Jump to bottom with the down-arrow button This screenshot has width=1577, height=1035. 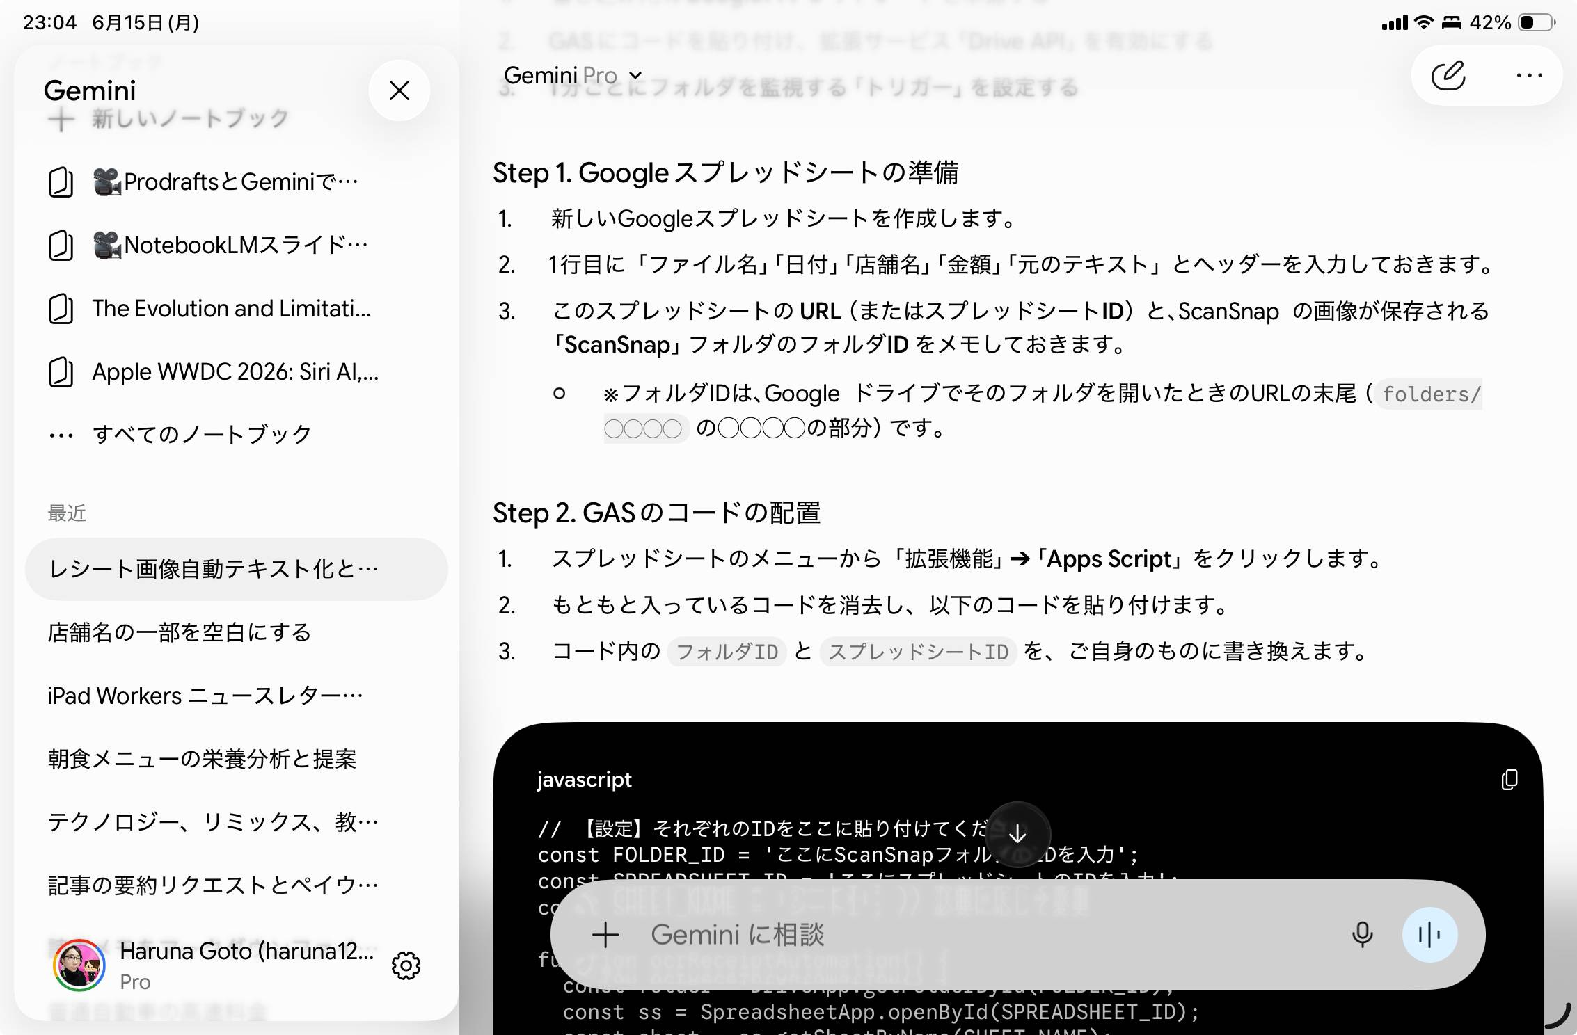pos(1018,834)
